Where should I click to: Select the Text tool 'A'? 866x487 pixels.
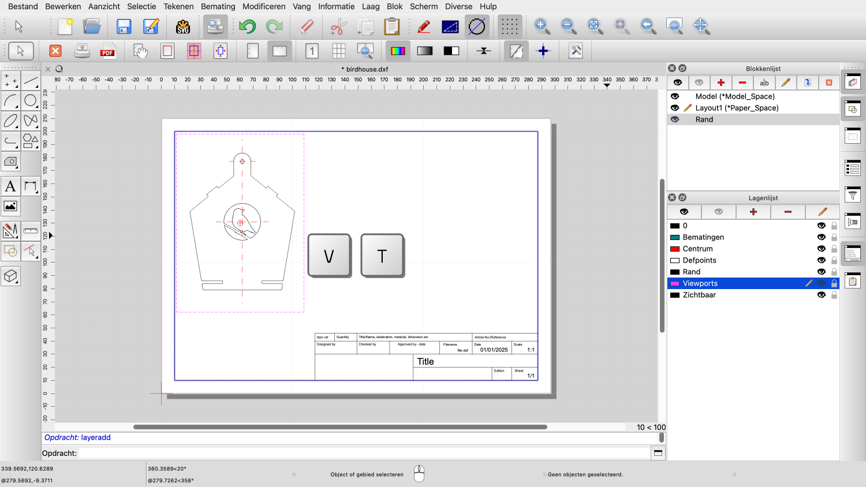[10, 186]
